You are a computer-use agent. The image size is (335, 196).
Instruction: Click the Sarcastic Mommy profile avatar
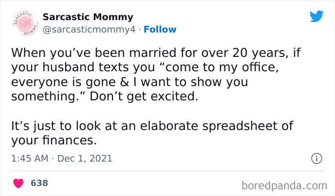[x=22, y=23]
